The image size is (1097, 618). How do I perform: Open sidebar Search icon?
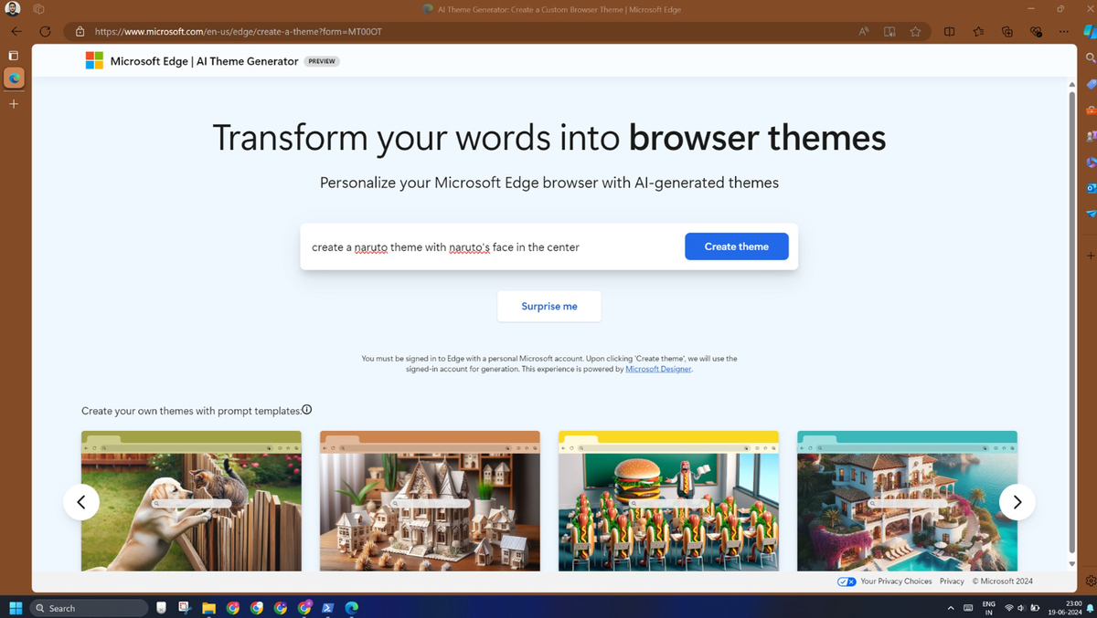(1091, 58)
